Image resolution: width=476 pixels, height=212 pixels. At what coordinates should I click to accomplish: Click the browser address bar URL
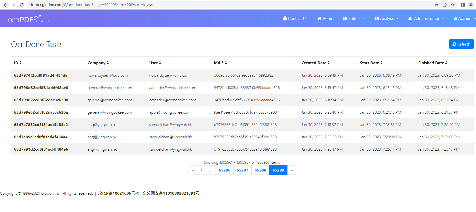point(94,5)
